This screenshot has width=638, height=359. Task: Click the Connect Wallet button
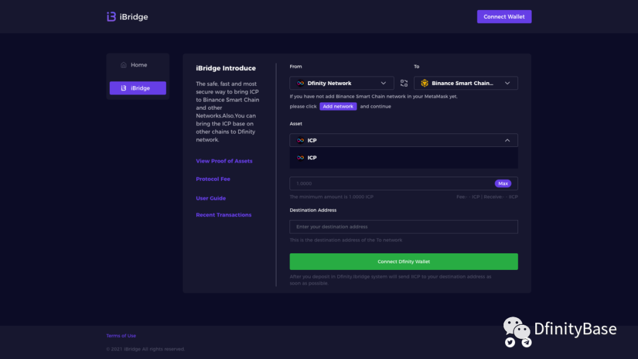point(504,17)
